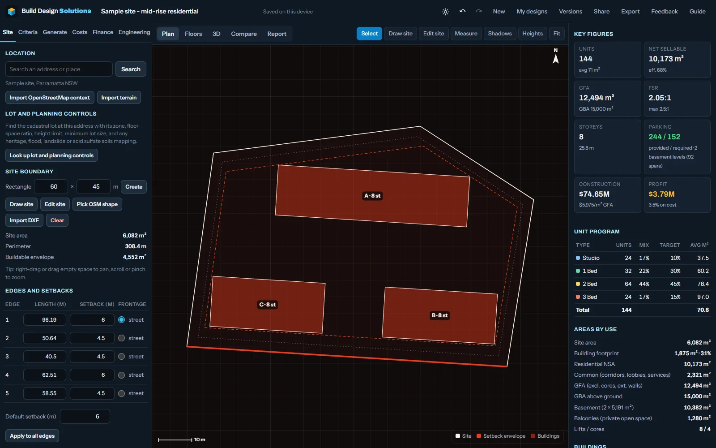Screen dimensions: 716x448
Task: Click Look up lot and planning controls
Action: [51, 155]
